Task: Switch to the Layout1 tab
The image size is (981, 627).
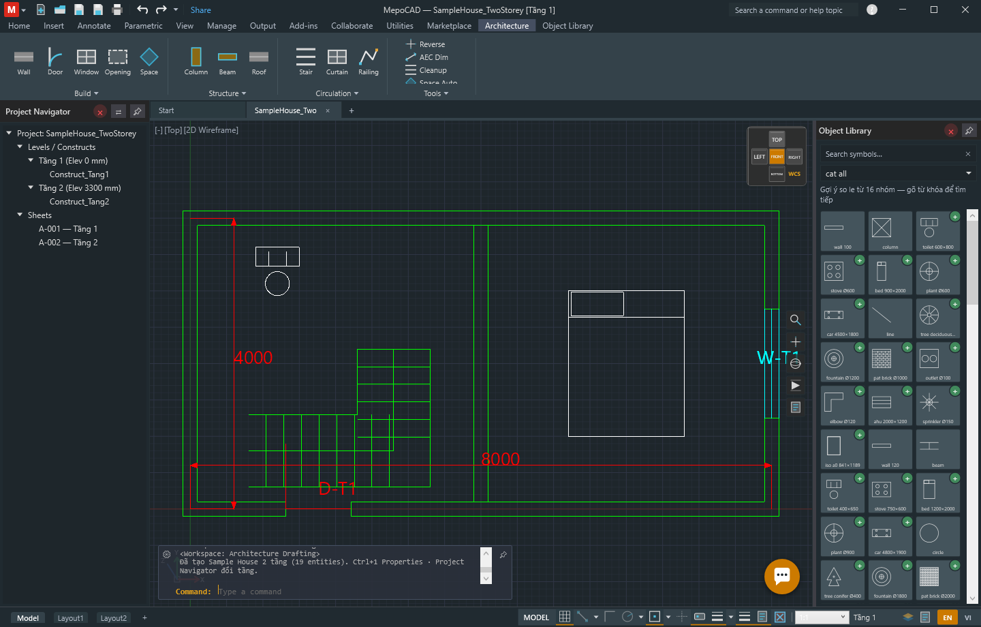Action: coord(70,618)
